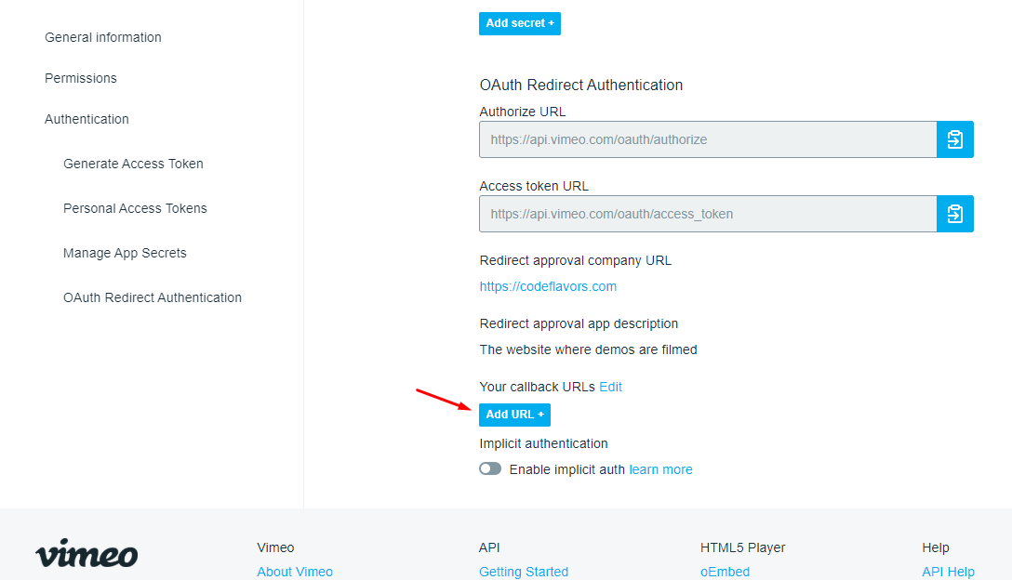Copy the Access token URL icon

pos(954,214)
